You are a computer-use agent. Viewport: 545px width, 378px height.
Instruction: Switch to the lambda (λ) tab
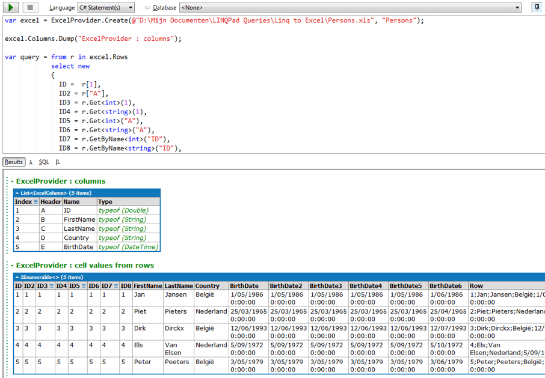tap(31, 162)
